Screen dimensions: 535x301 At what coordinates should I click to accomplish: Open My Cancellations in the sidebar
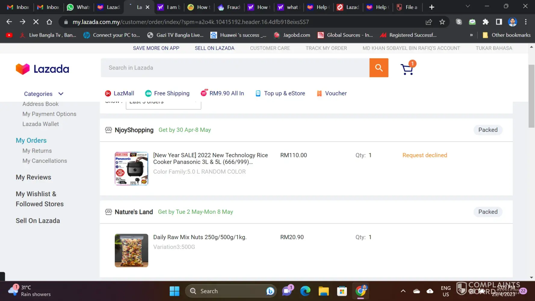[x=45, y=161]
